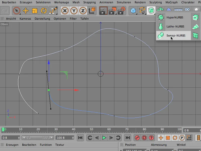Open the Charakter menu
This screenshot has width=201, height=151.
(x=188, y=2)
